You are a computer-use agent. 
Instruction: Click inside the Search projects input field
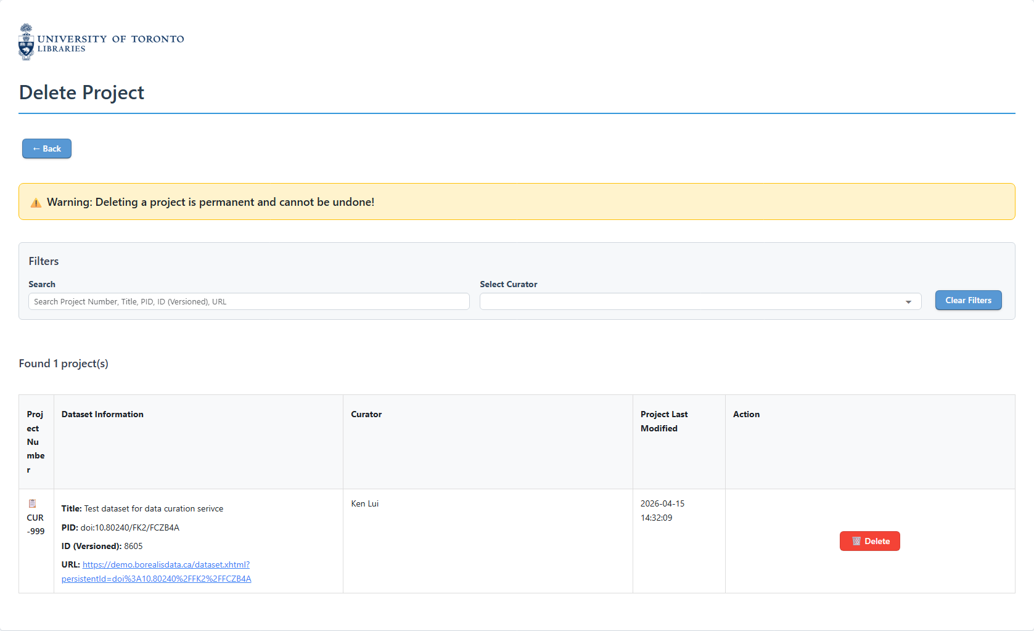(248, 301)
